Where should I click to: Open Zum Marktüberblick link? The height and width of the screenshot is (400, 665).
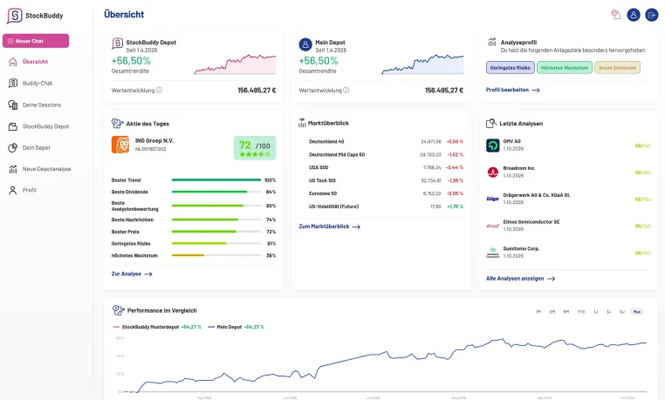pyautogui.click(x=330, y=227)
